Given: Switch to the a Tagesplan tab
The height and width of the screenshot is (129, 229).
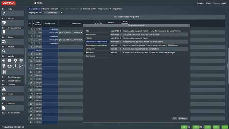Looking at the screenshot, I should pyautogui.click(x=34, y=9).
